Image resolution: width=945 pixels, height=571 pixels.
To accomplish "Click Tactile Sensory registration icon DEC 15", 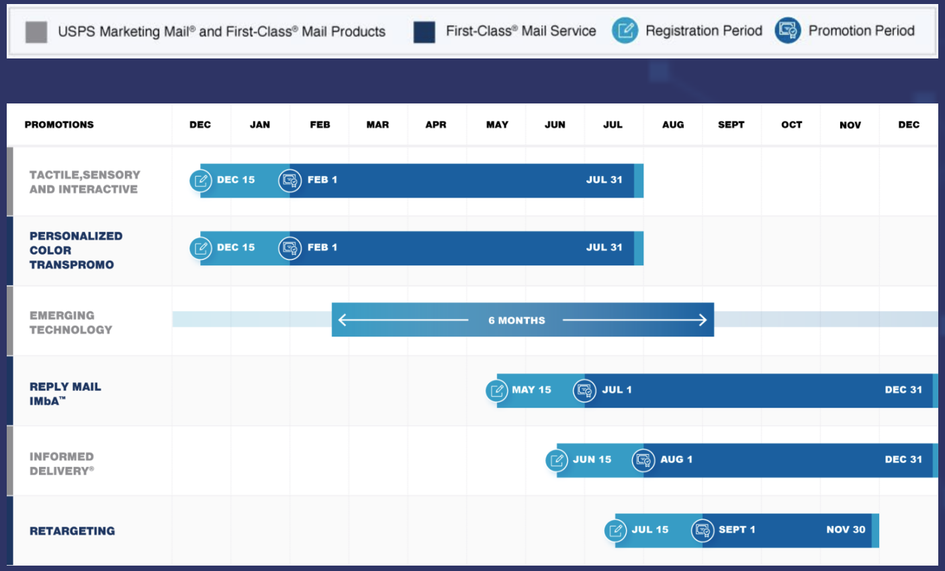I will point(200,181).
